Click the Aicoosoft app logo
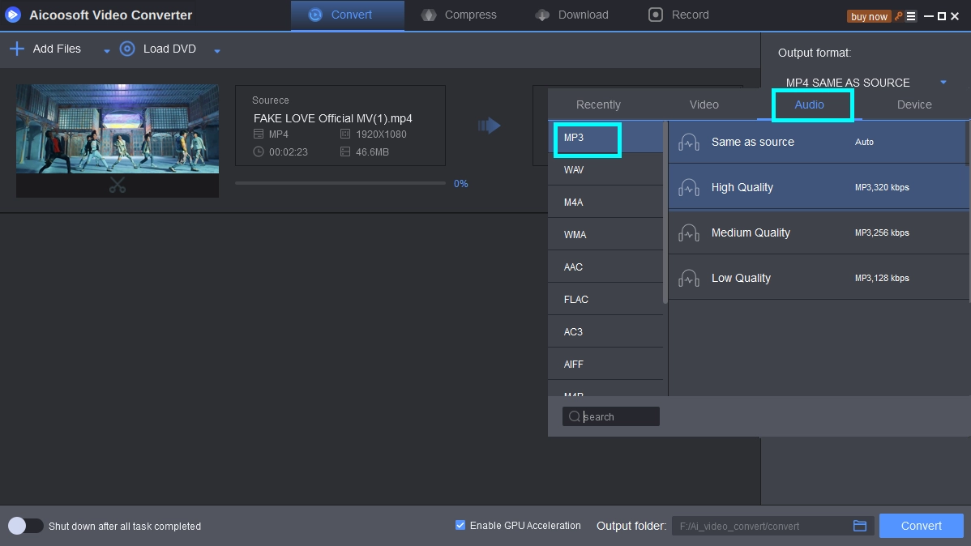 [x=13, y=15]
